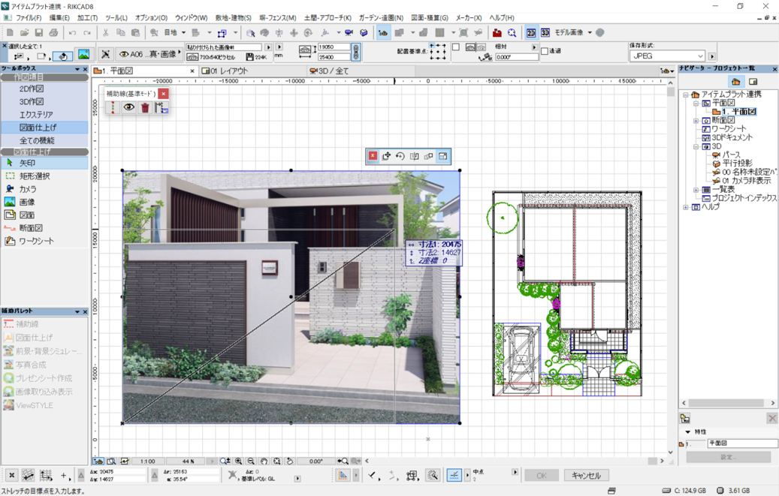Select the 矩形選択 marquee tool
The image size is (779, 496).
click(44, 176)
